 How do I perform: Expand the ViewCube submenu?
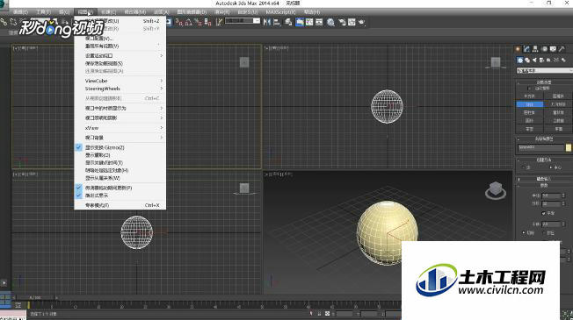(x=120, y=81)
